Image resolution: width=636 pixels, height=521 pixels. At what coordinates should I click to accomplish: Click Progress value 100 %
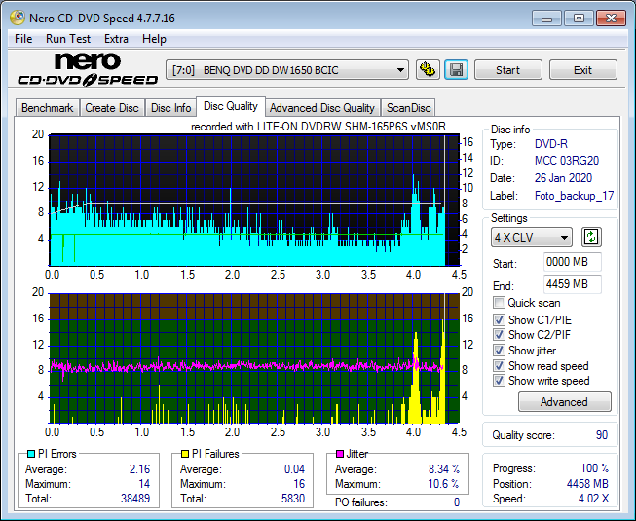click(594, 468)
